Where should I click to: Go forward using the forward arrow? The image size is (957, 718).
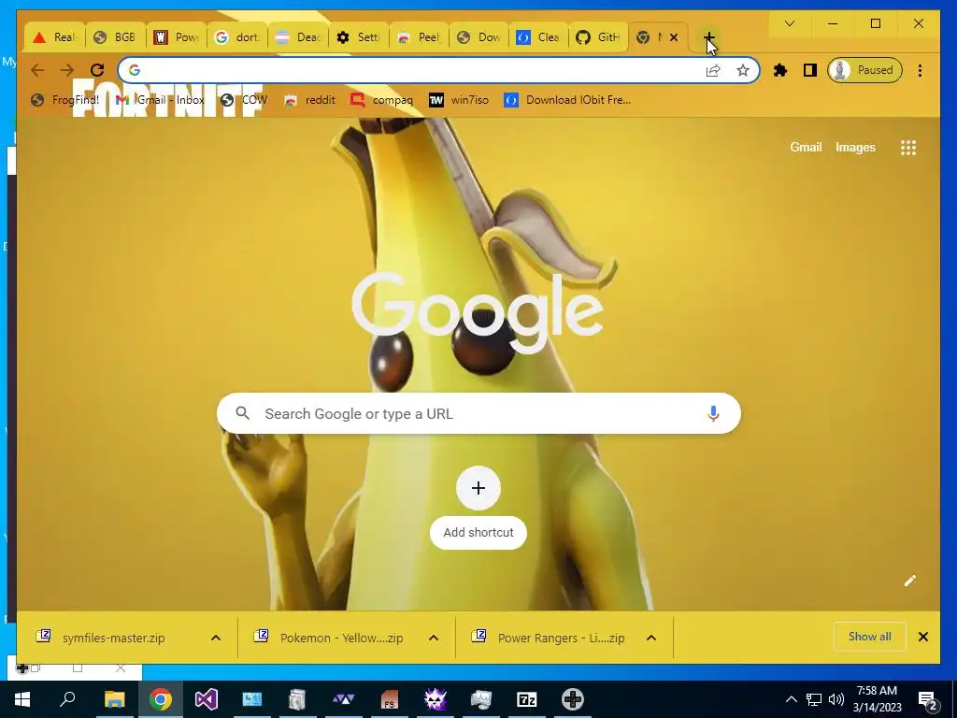click(x=67, y=70)
